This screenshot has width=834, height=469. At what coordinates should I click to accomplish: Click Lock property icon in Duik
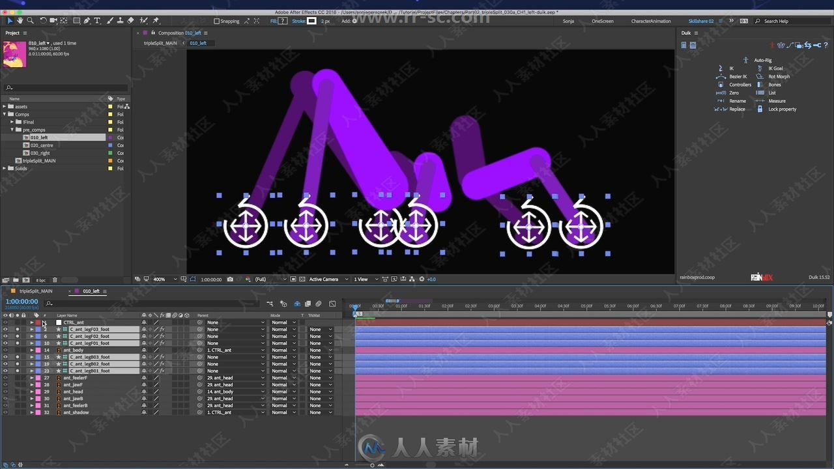tap(760, 109)
